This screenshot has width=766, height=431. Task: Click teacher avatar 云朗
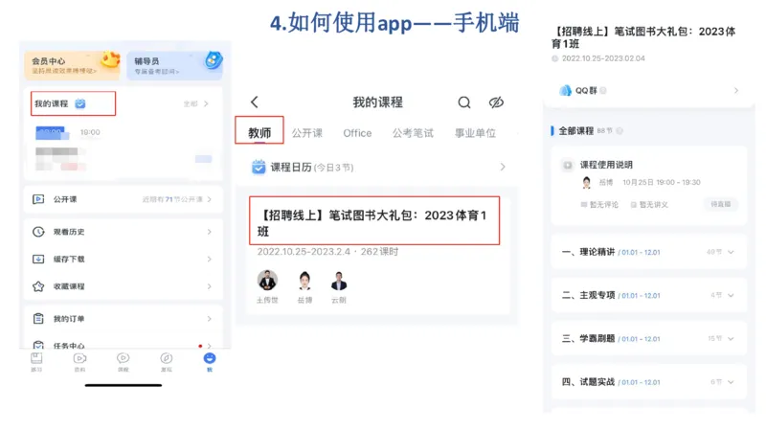click(x=339, y=281)
